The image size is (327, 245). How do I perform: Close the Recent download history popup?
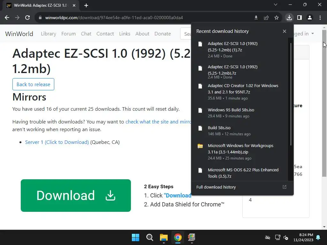point(285,31)
